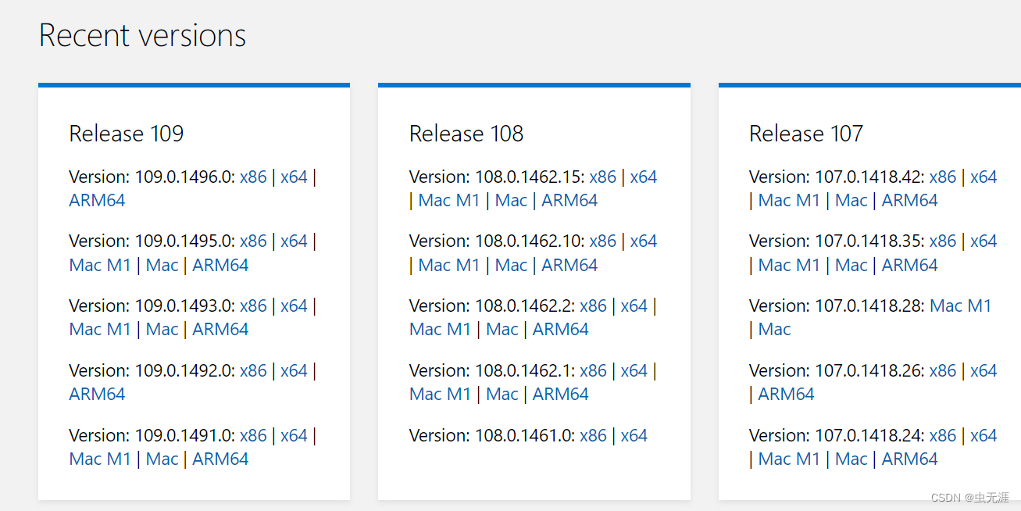Click Mac link for version 108.0.1462.2

[x=502, y=329]
